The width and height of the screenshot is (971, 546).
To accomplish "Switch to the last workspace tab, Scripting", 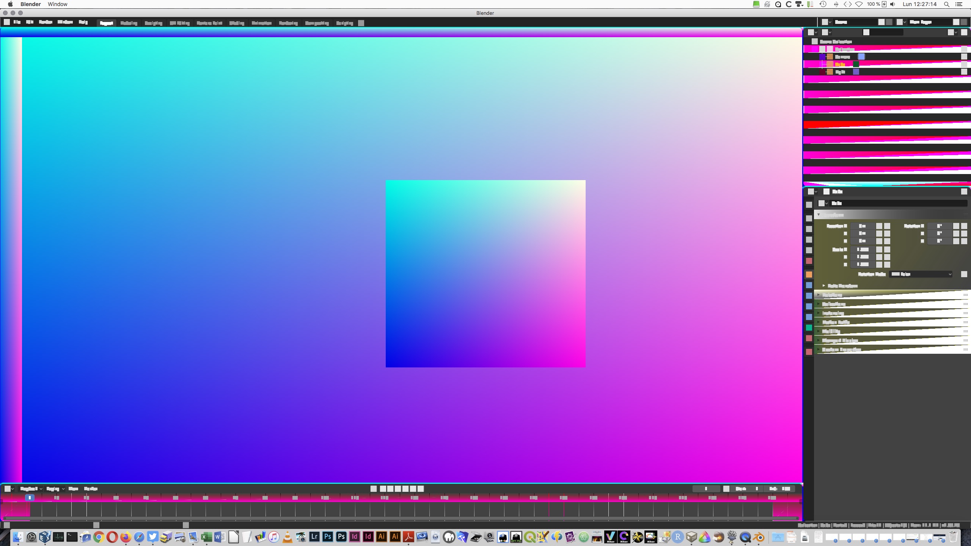I will 344,23.
